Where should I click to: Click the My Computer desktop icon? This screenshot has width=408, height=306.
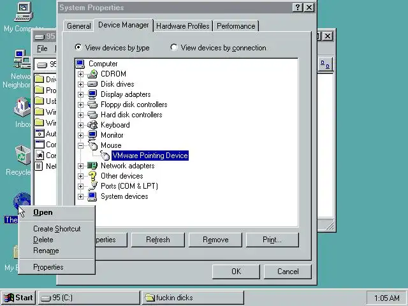click(x=24, y=12)
